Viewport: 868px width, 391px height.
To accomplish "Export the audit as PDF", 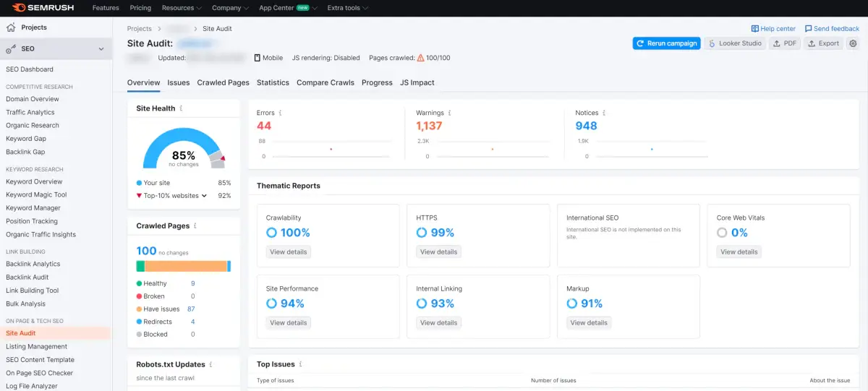I will click(x=785, y=43).
